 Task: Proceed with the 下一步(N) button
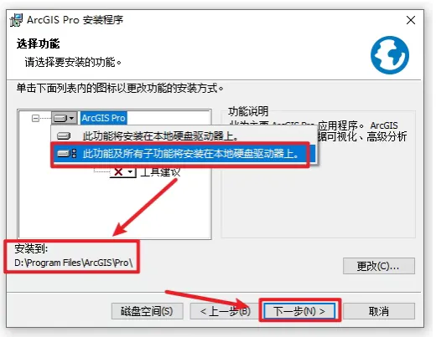(299, 311)
